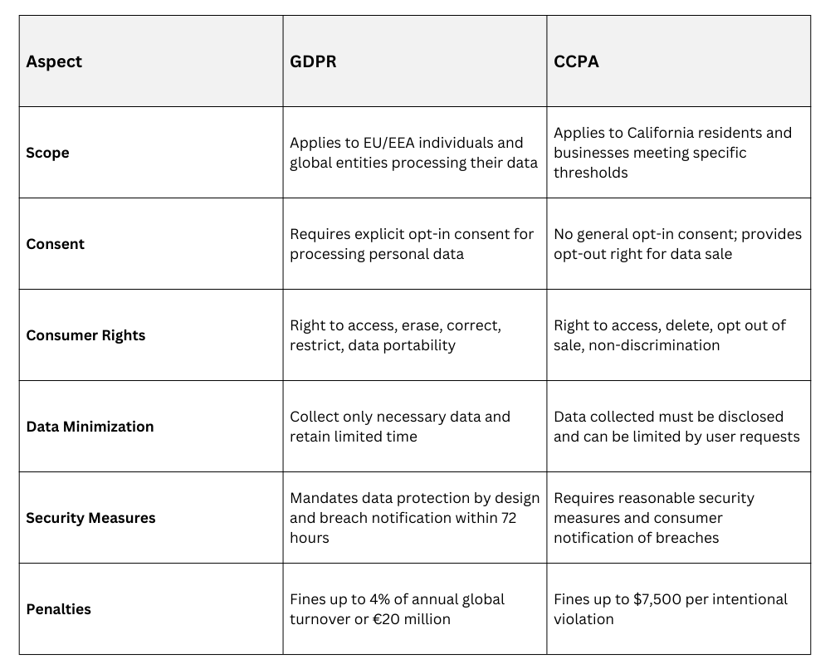Select the CCPA non-discrimination rights cell
Screen dimensions: 830x664
pyautogui.click(x=669, y=335)
